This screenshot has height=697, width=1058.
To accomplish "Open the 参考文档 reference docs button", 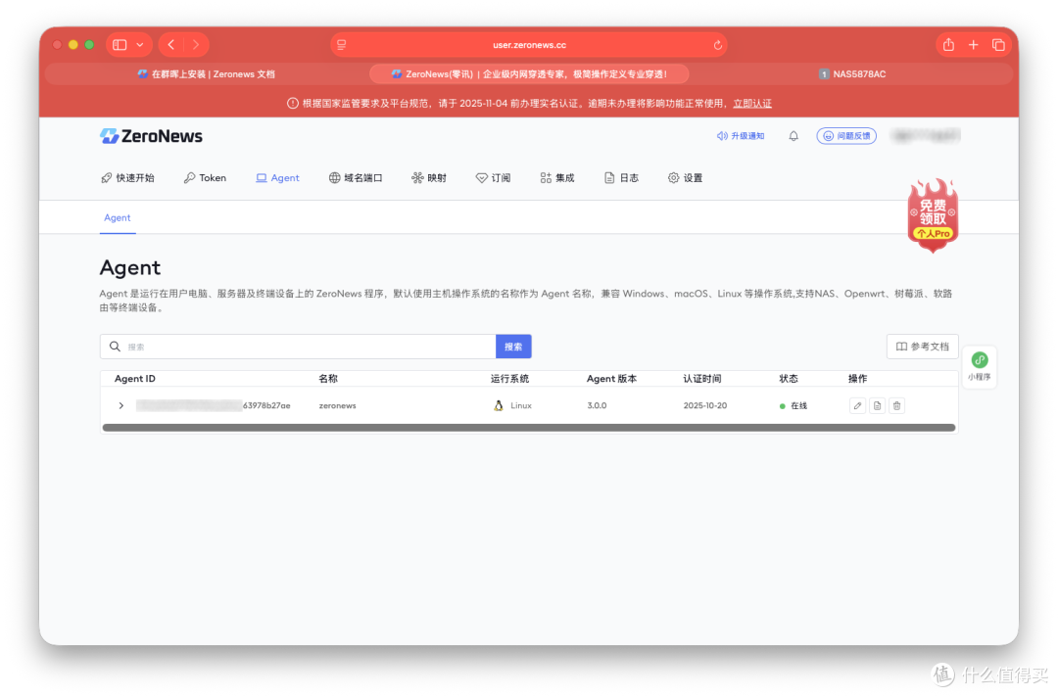I will (923, 347).
